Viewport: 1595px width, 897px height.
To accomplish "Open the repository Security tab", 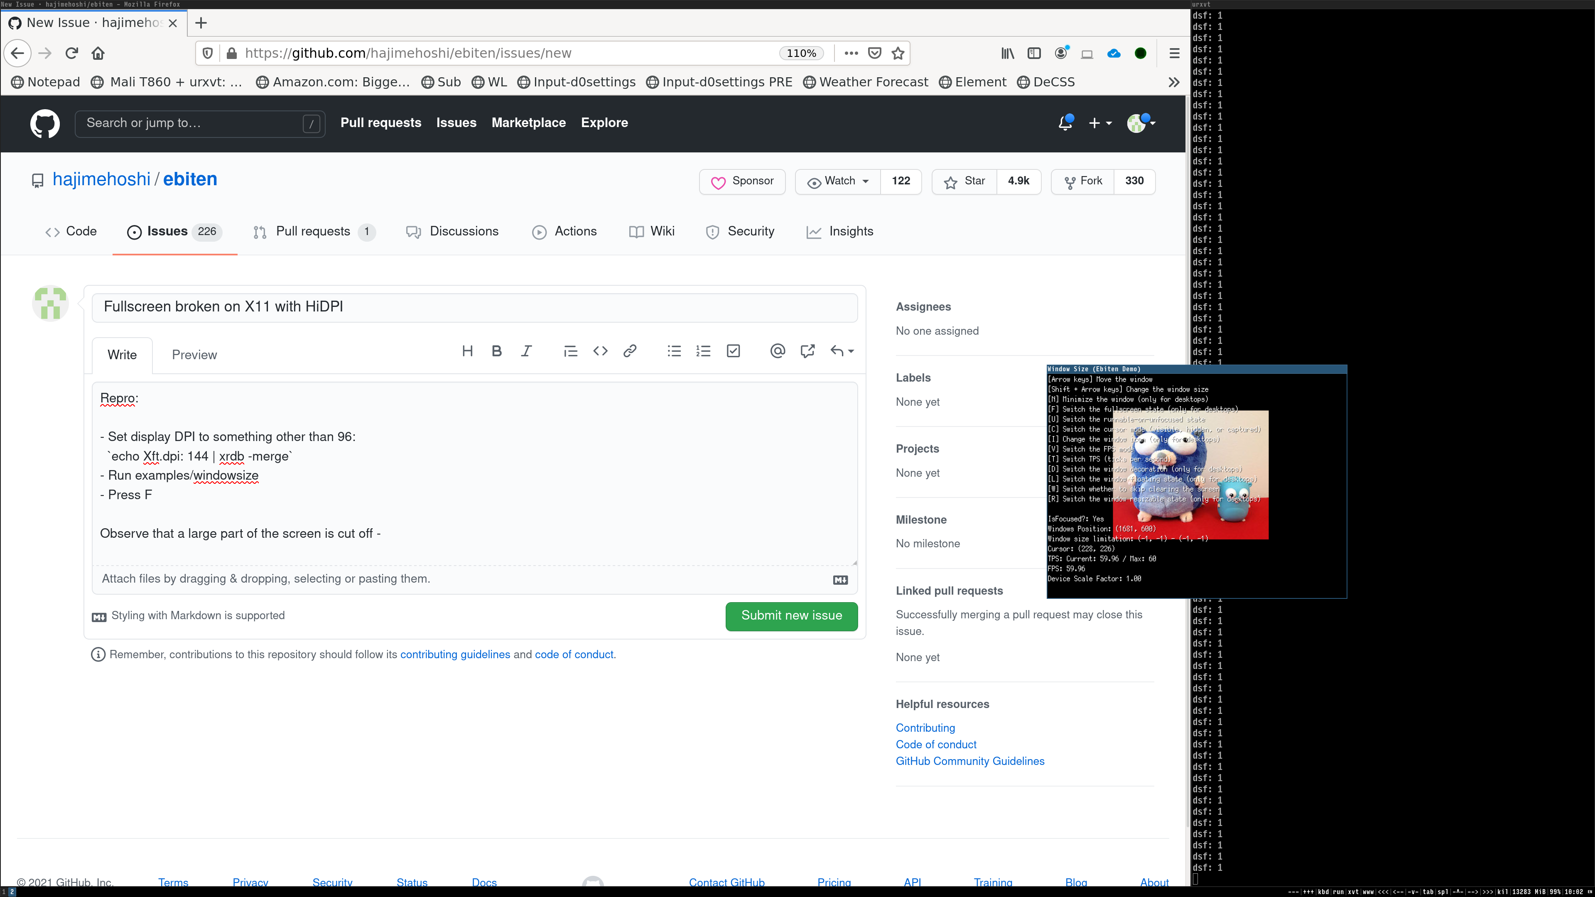I will 740,232.
